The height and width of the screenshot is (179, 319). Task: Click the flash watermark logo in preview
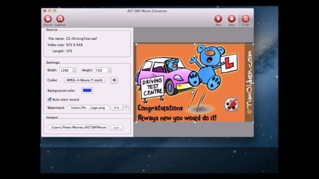pos(231,104)
